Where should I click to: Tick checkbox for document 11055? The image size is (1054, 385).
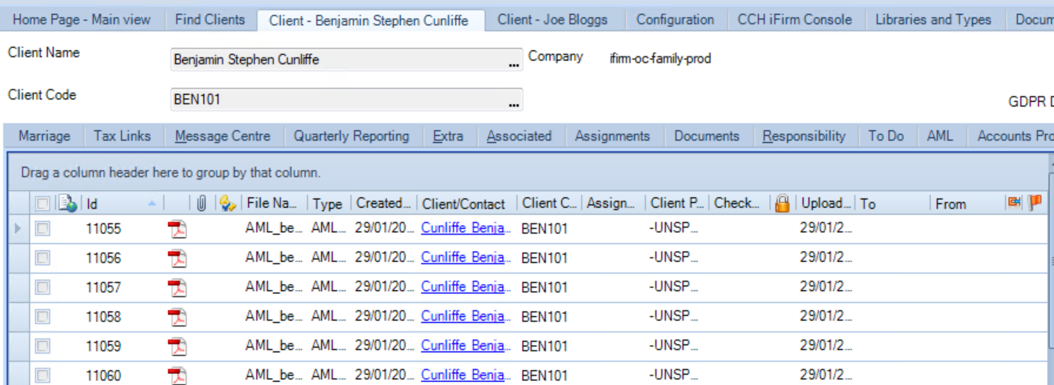coord(42,229)
